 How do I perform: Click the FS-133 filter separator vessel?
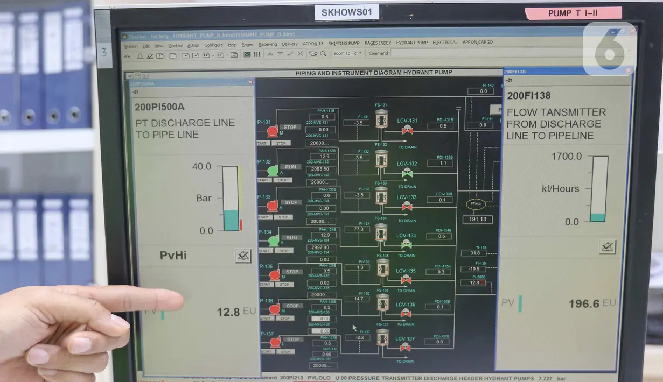pyautogui.click(x=381, y=196)
